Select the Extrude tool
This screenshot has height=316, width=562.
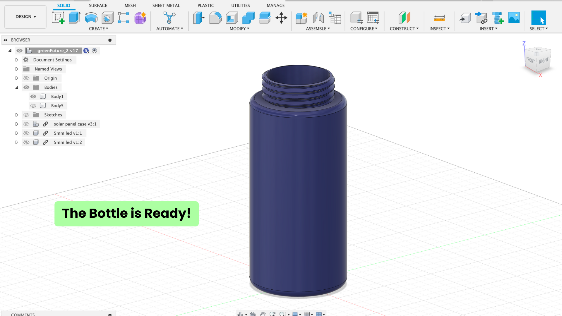[75, 18]
